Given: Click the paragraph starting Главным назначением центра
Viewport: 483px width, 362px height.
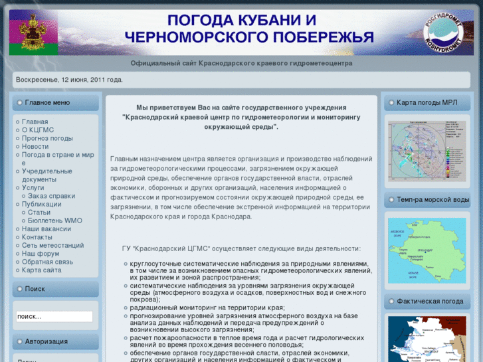Looking at the screenshot, I should tap(241, 187).
